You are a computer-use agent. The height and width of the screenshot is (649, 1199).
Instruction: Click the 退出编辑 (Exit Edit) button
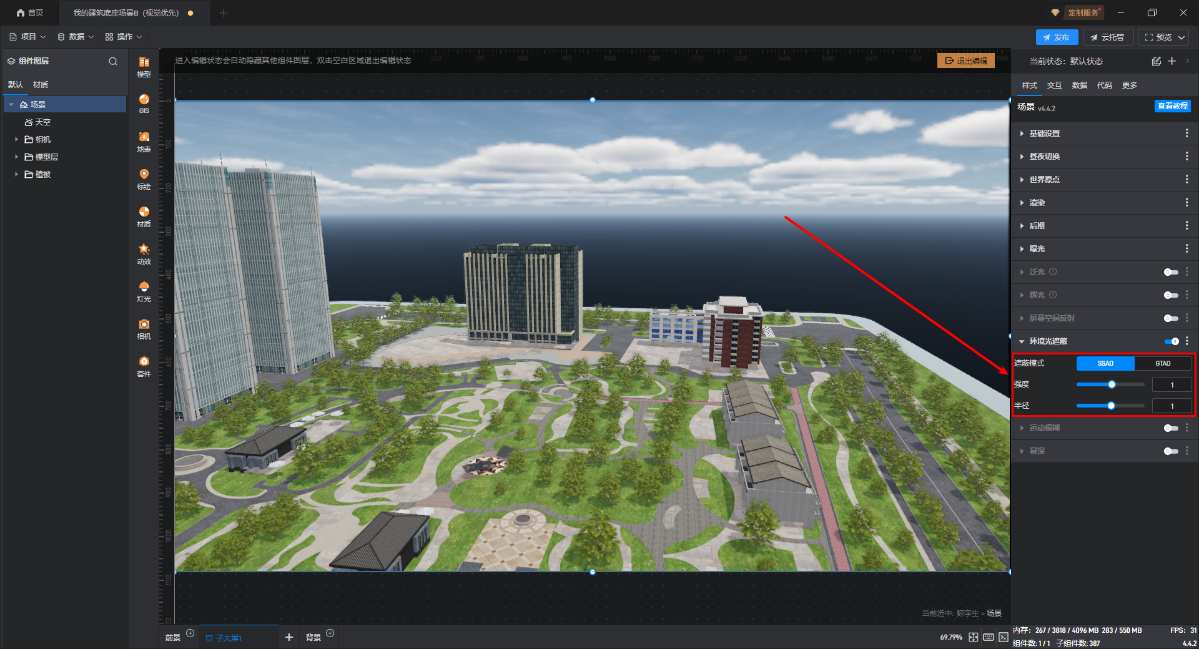(x=966, y=61)
